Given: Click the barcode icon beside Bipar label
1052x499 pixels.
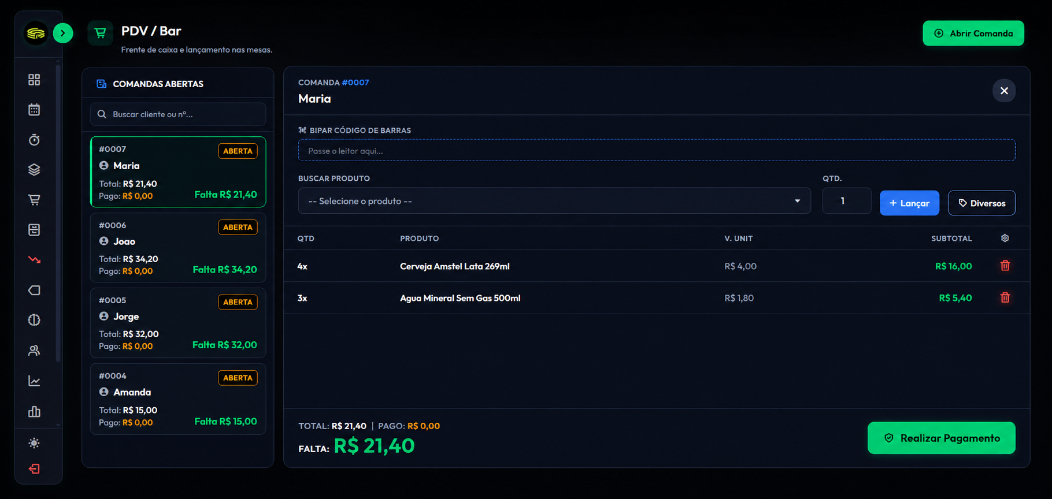Looking at the screenshot, I should click(302, 131).
